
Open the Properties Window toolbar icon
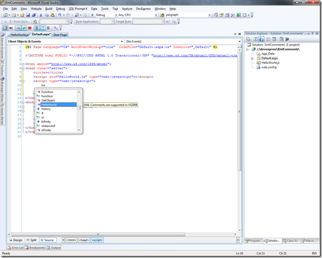coord(221,15)
